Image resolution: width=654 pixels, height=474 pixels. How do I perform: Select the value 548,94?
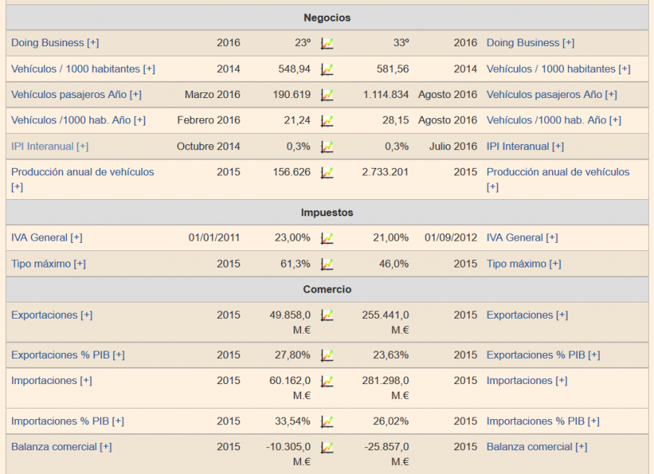[294, 69]
